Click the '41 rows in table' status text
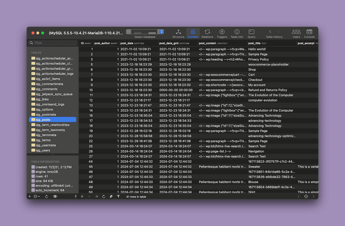Screen dimensions: 345x226 coord(136,197)
